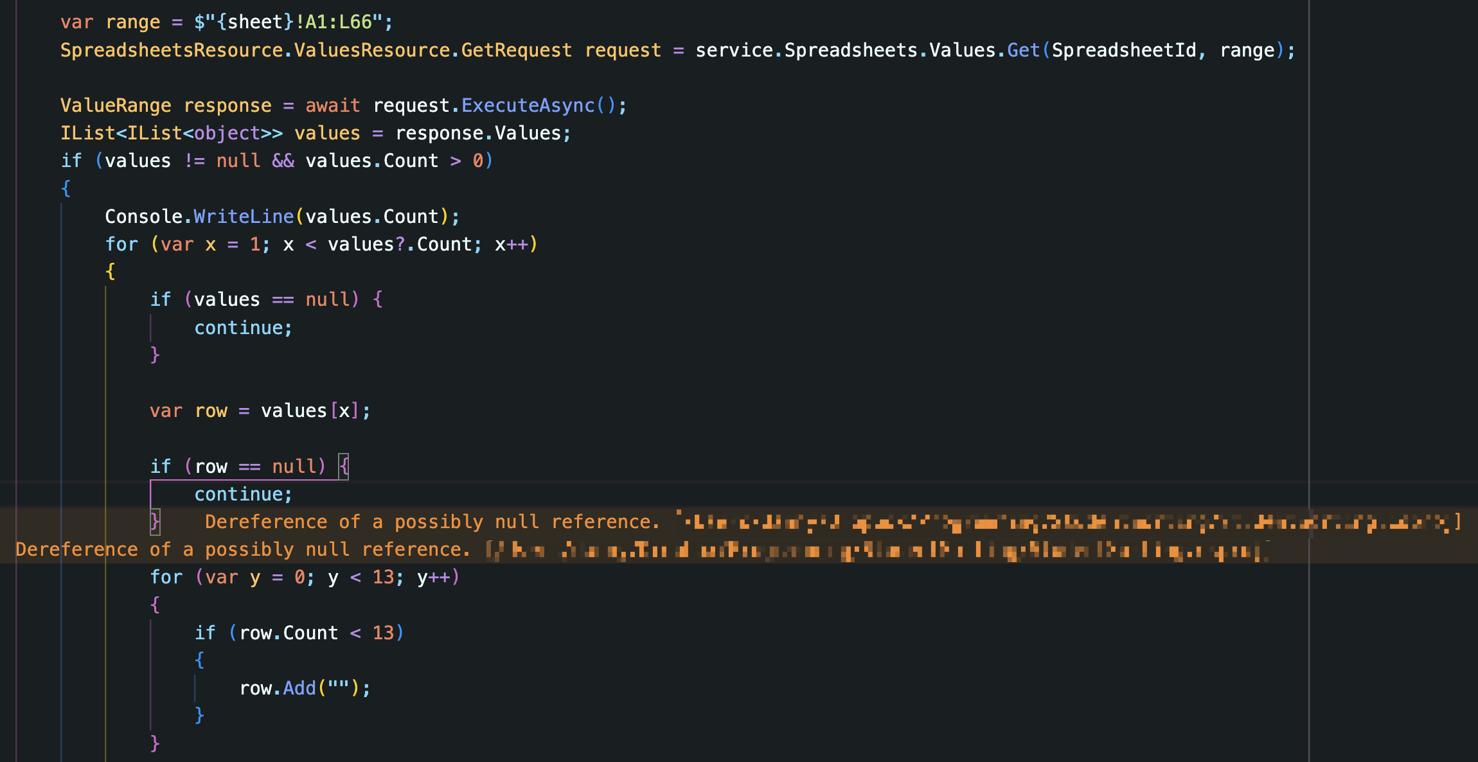Click the highlighted brace after row == null
This screenshot has height=762, width=1478.
pos(344,466)
